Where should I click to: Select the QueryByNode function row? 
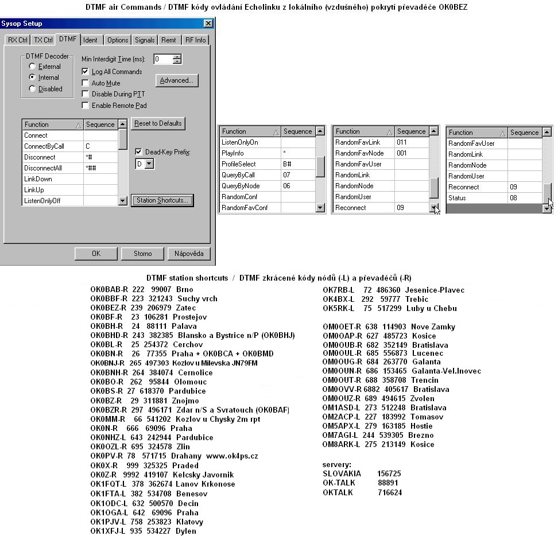coord(268,186)
